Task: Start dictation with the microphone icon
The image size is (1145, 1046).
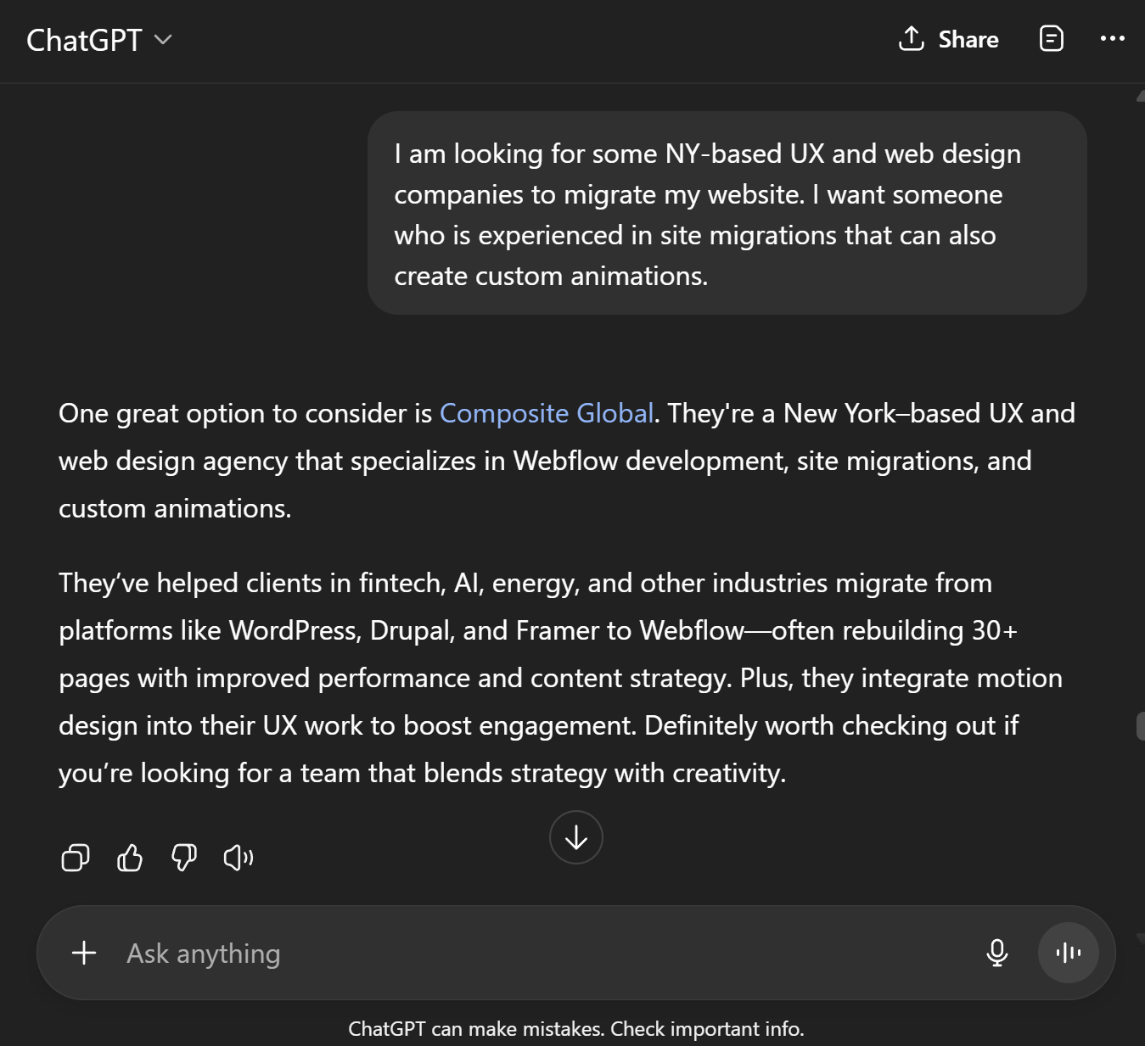Action: click(x=997, y=953)
